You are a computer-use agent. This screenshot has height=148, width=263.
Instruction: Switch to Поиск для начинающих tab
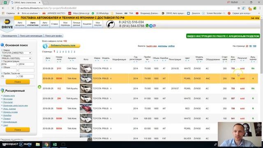[x=31, y=36]
